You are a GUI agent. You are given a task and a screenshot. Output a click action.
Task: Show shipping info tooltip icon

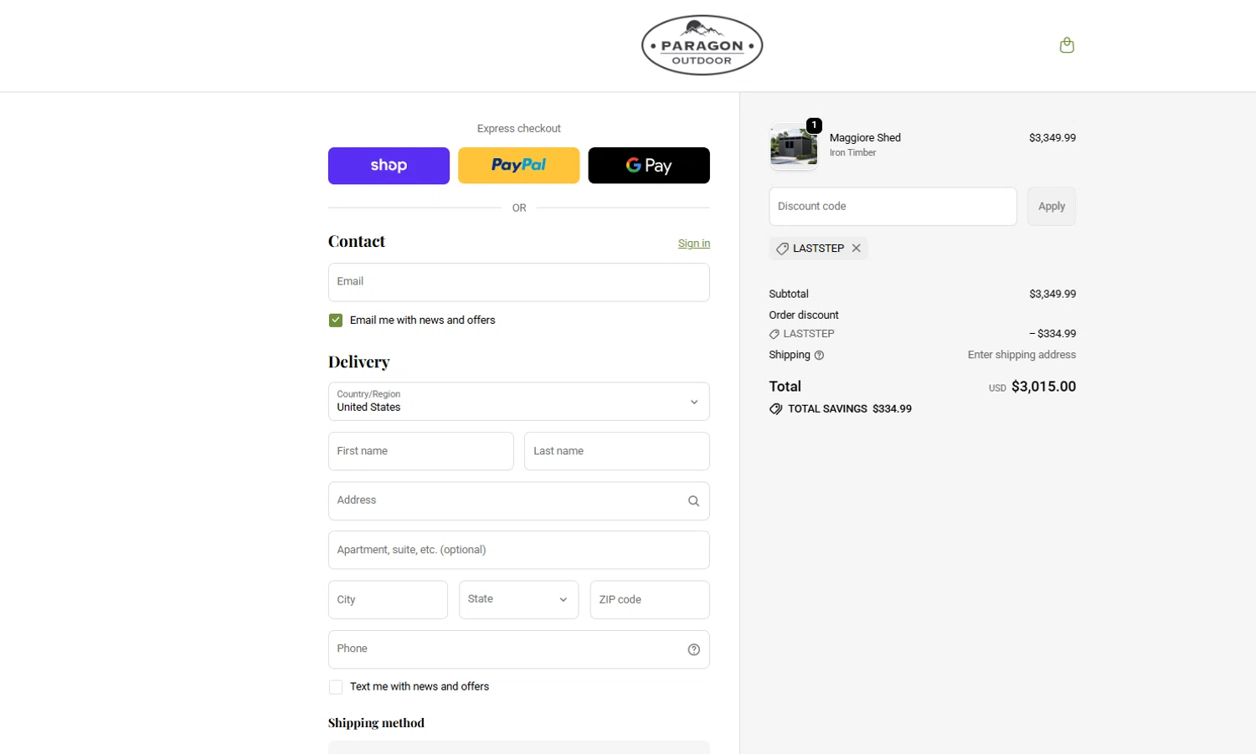click(x=819, y=356)
